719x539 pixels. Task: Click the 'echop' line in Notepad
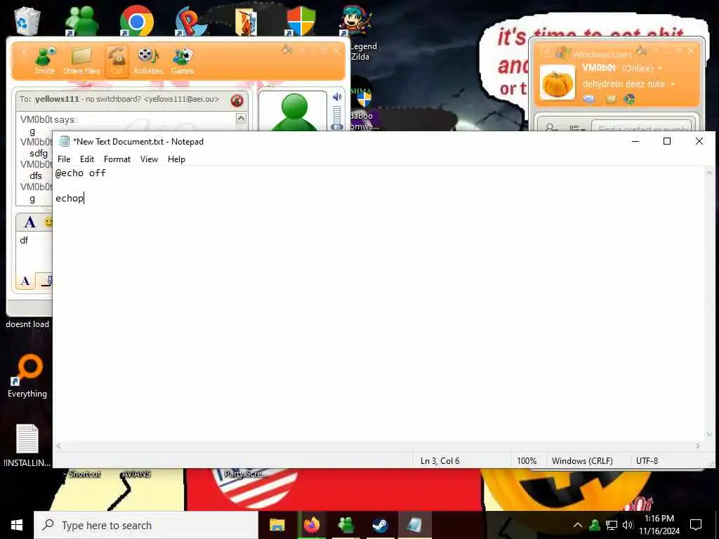(x=70, y=198)
